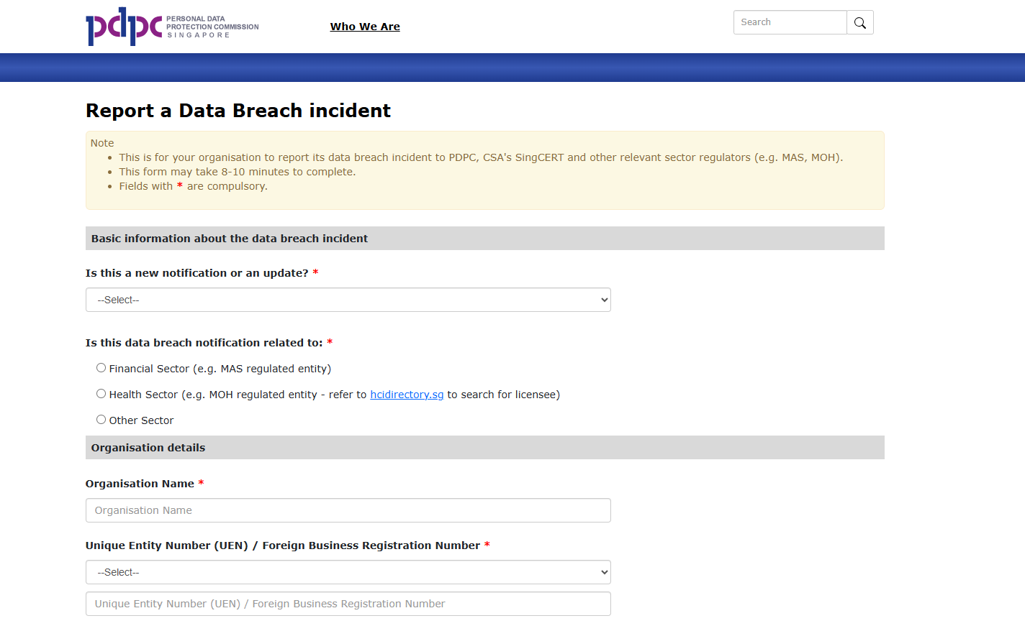
Task: Click the Organisation details section header
Action: coord(484,448)
